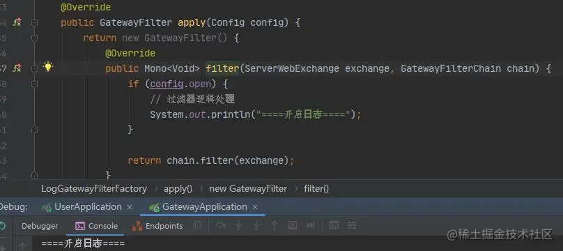
Task: Click the override gutter icon beside filter method
Action: click(17, 68)
